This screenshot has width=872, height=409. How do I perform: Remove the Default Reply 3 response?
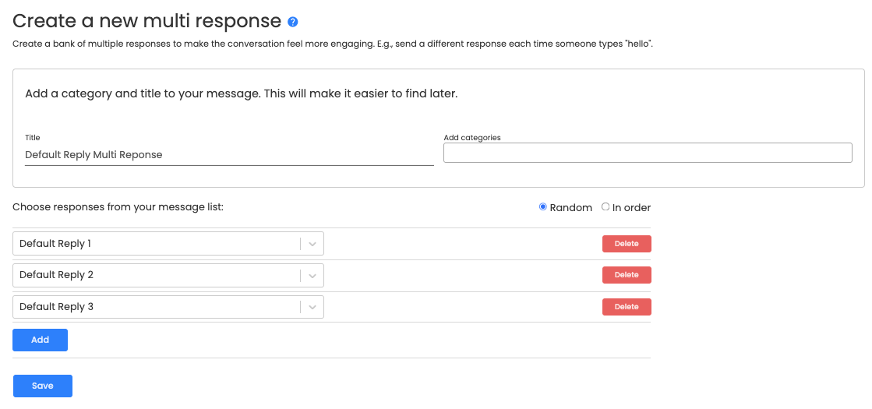627,307
